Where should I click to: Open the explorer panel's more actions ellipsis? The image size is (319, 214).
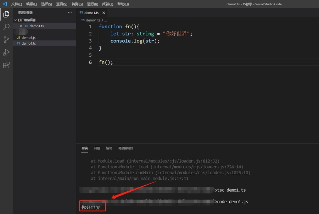tap(70, 13)
